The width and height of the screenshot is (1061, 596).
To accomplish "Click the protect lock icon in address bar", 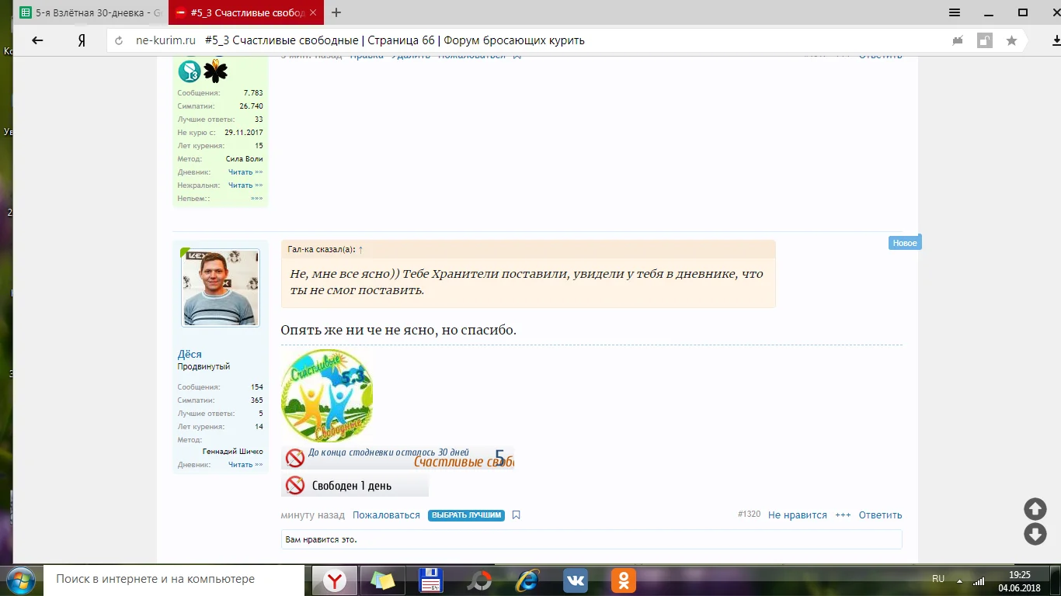I will tap(985, 40).
